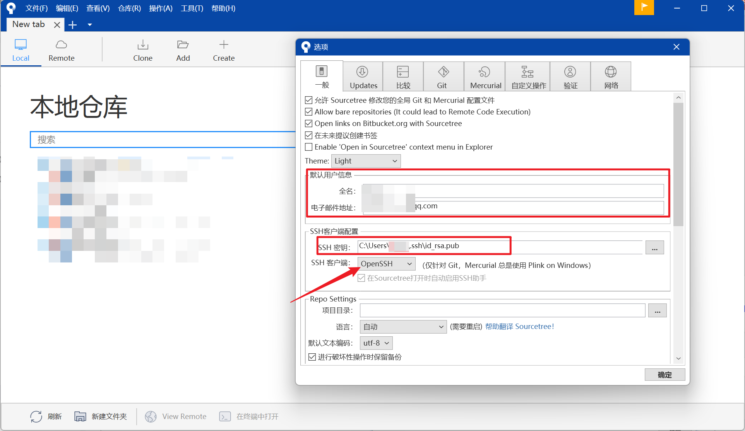Click the Clone repository icon
Screen dimensions: 745x431
click(x=143, y=45)
